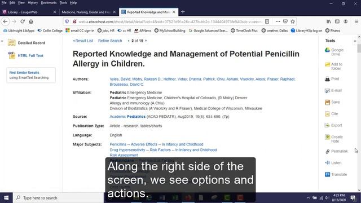Open the Translate tool
This screenshot has height=203, width=361.
click(x=336, y=174)
